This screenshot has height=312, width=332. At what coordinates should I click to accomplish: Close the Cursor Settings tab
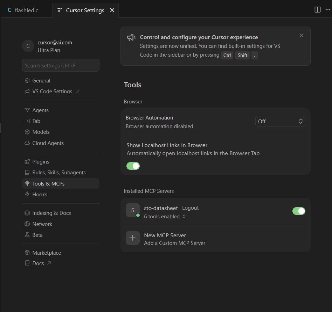(112, 10)
